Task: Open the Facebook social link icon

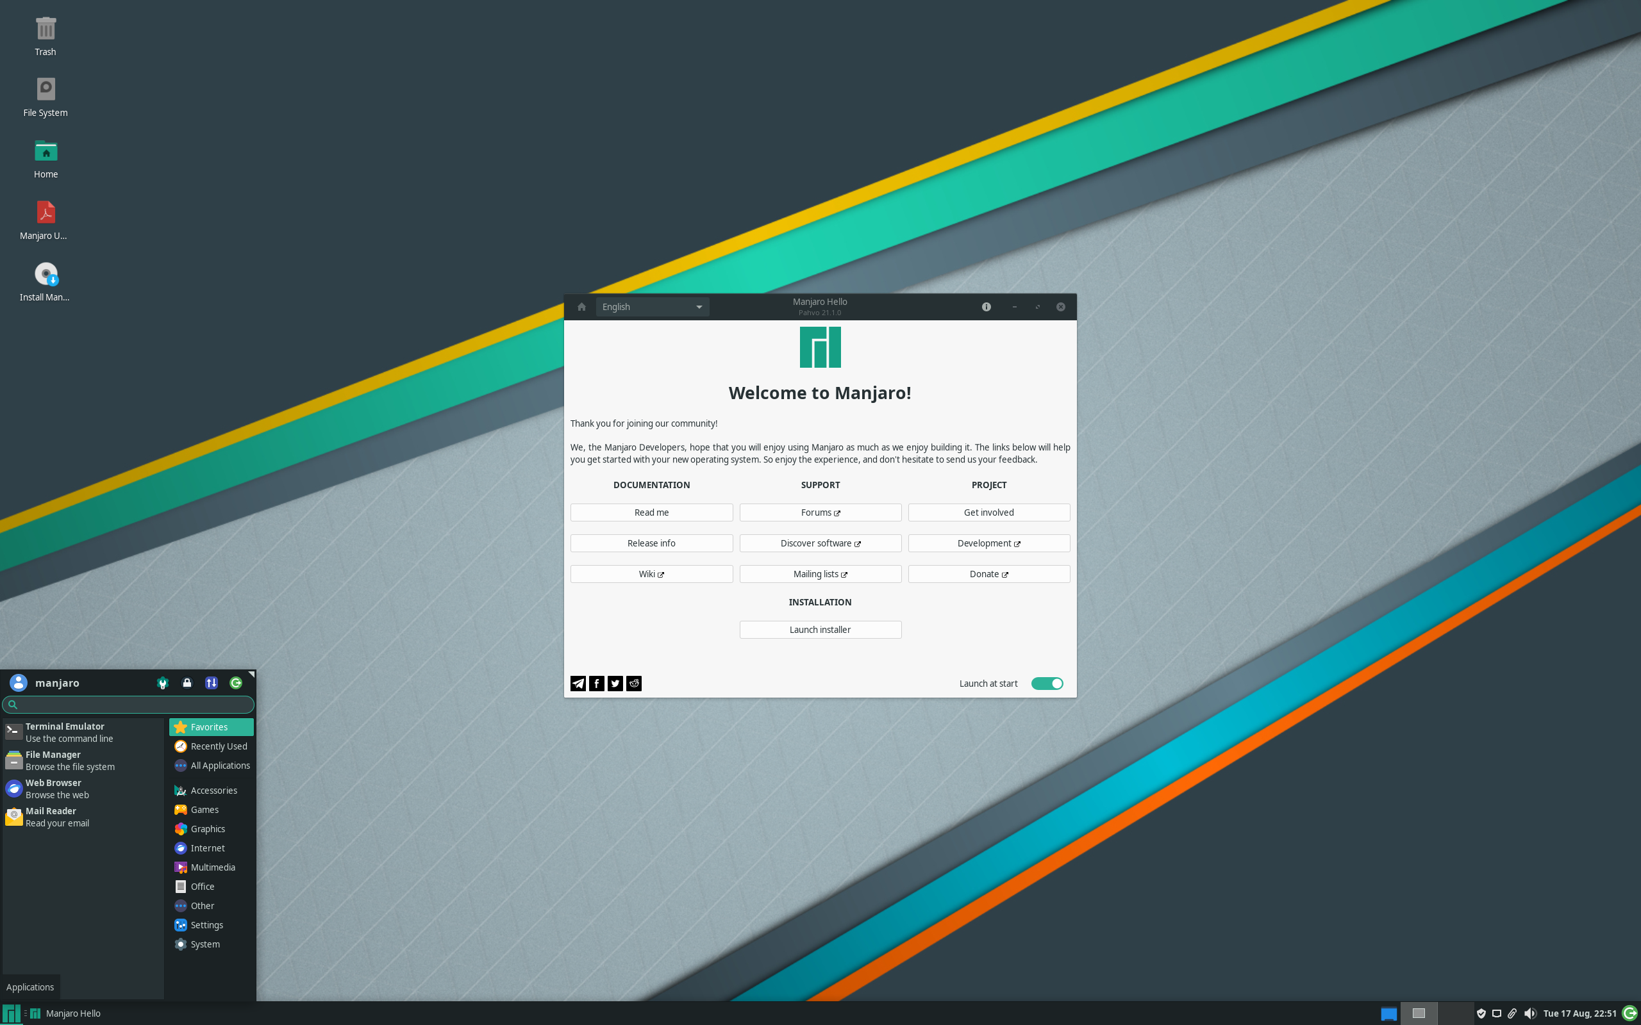Action: [597, 684]
